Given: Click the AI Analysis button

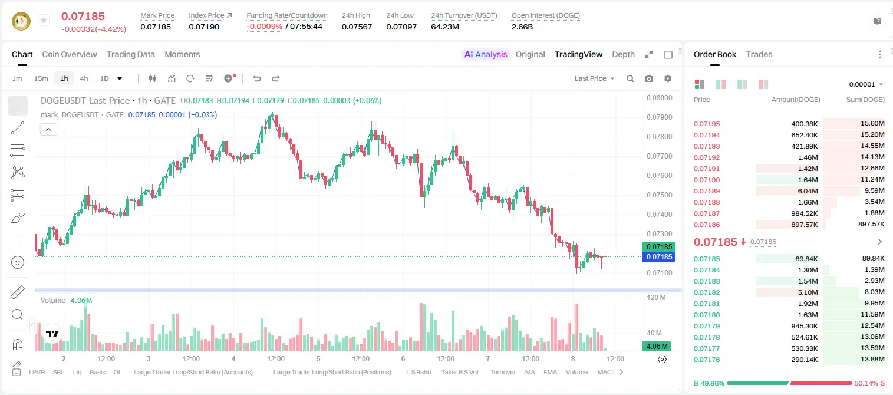Looking at the screenshot, I should (x=486, y=54).
